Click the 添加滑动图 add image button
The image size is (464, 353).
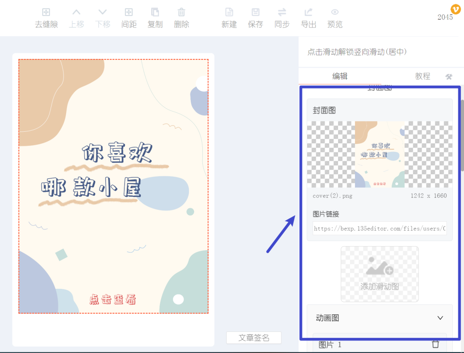pyautogui.click(x=380, y=274)
